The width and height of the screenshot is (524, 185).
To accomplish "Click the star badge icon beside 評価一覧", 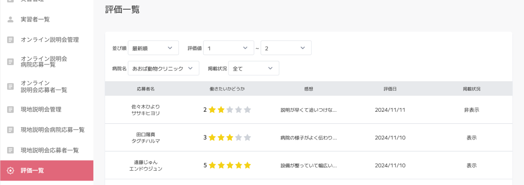I will (11, 171).
